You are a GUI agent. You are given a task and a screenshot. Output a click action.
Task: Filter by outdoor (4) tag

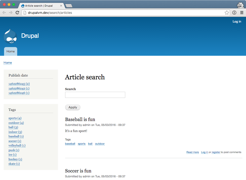pos(16,123)
